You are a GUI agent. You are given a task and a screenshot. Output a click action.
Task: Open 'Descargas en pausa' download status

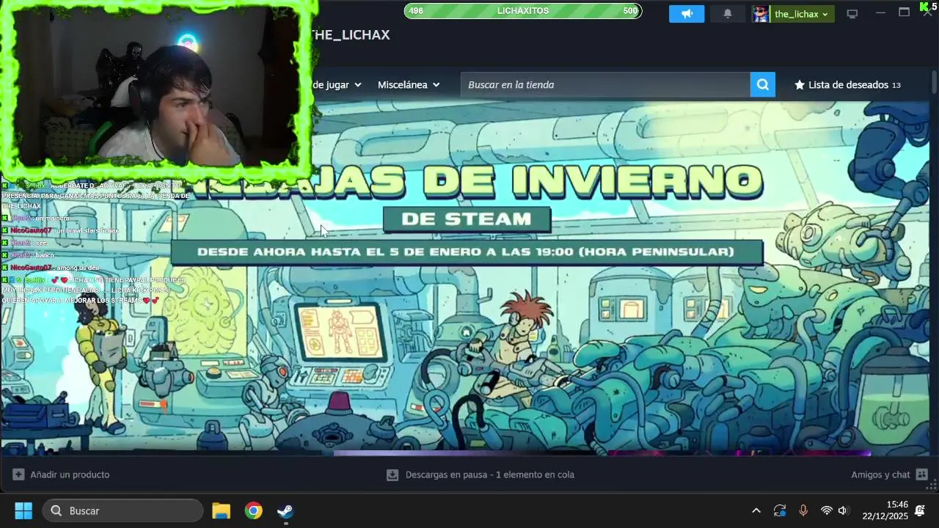click(490, 474)
